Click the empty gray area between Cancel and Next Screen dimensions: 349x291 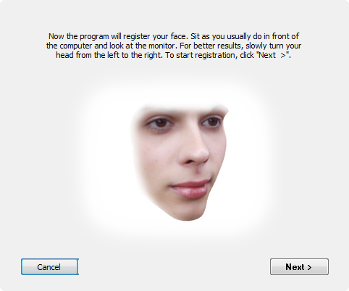174,266
